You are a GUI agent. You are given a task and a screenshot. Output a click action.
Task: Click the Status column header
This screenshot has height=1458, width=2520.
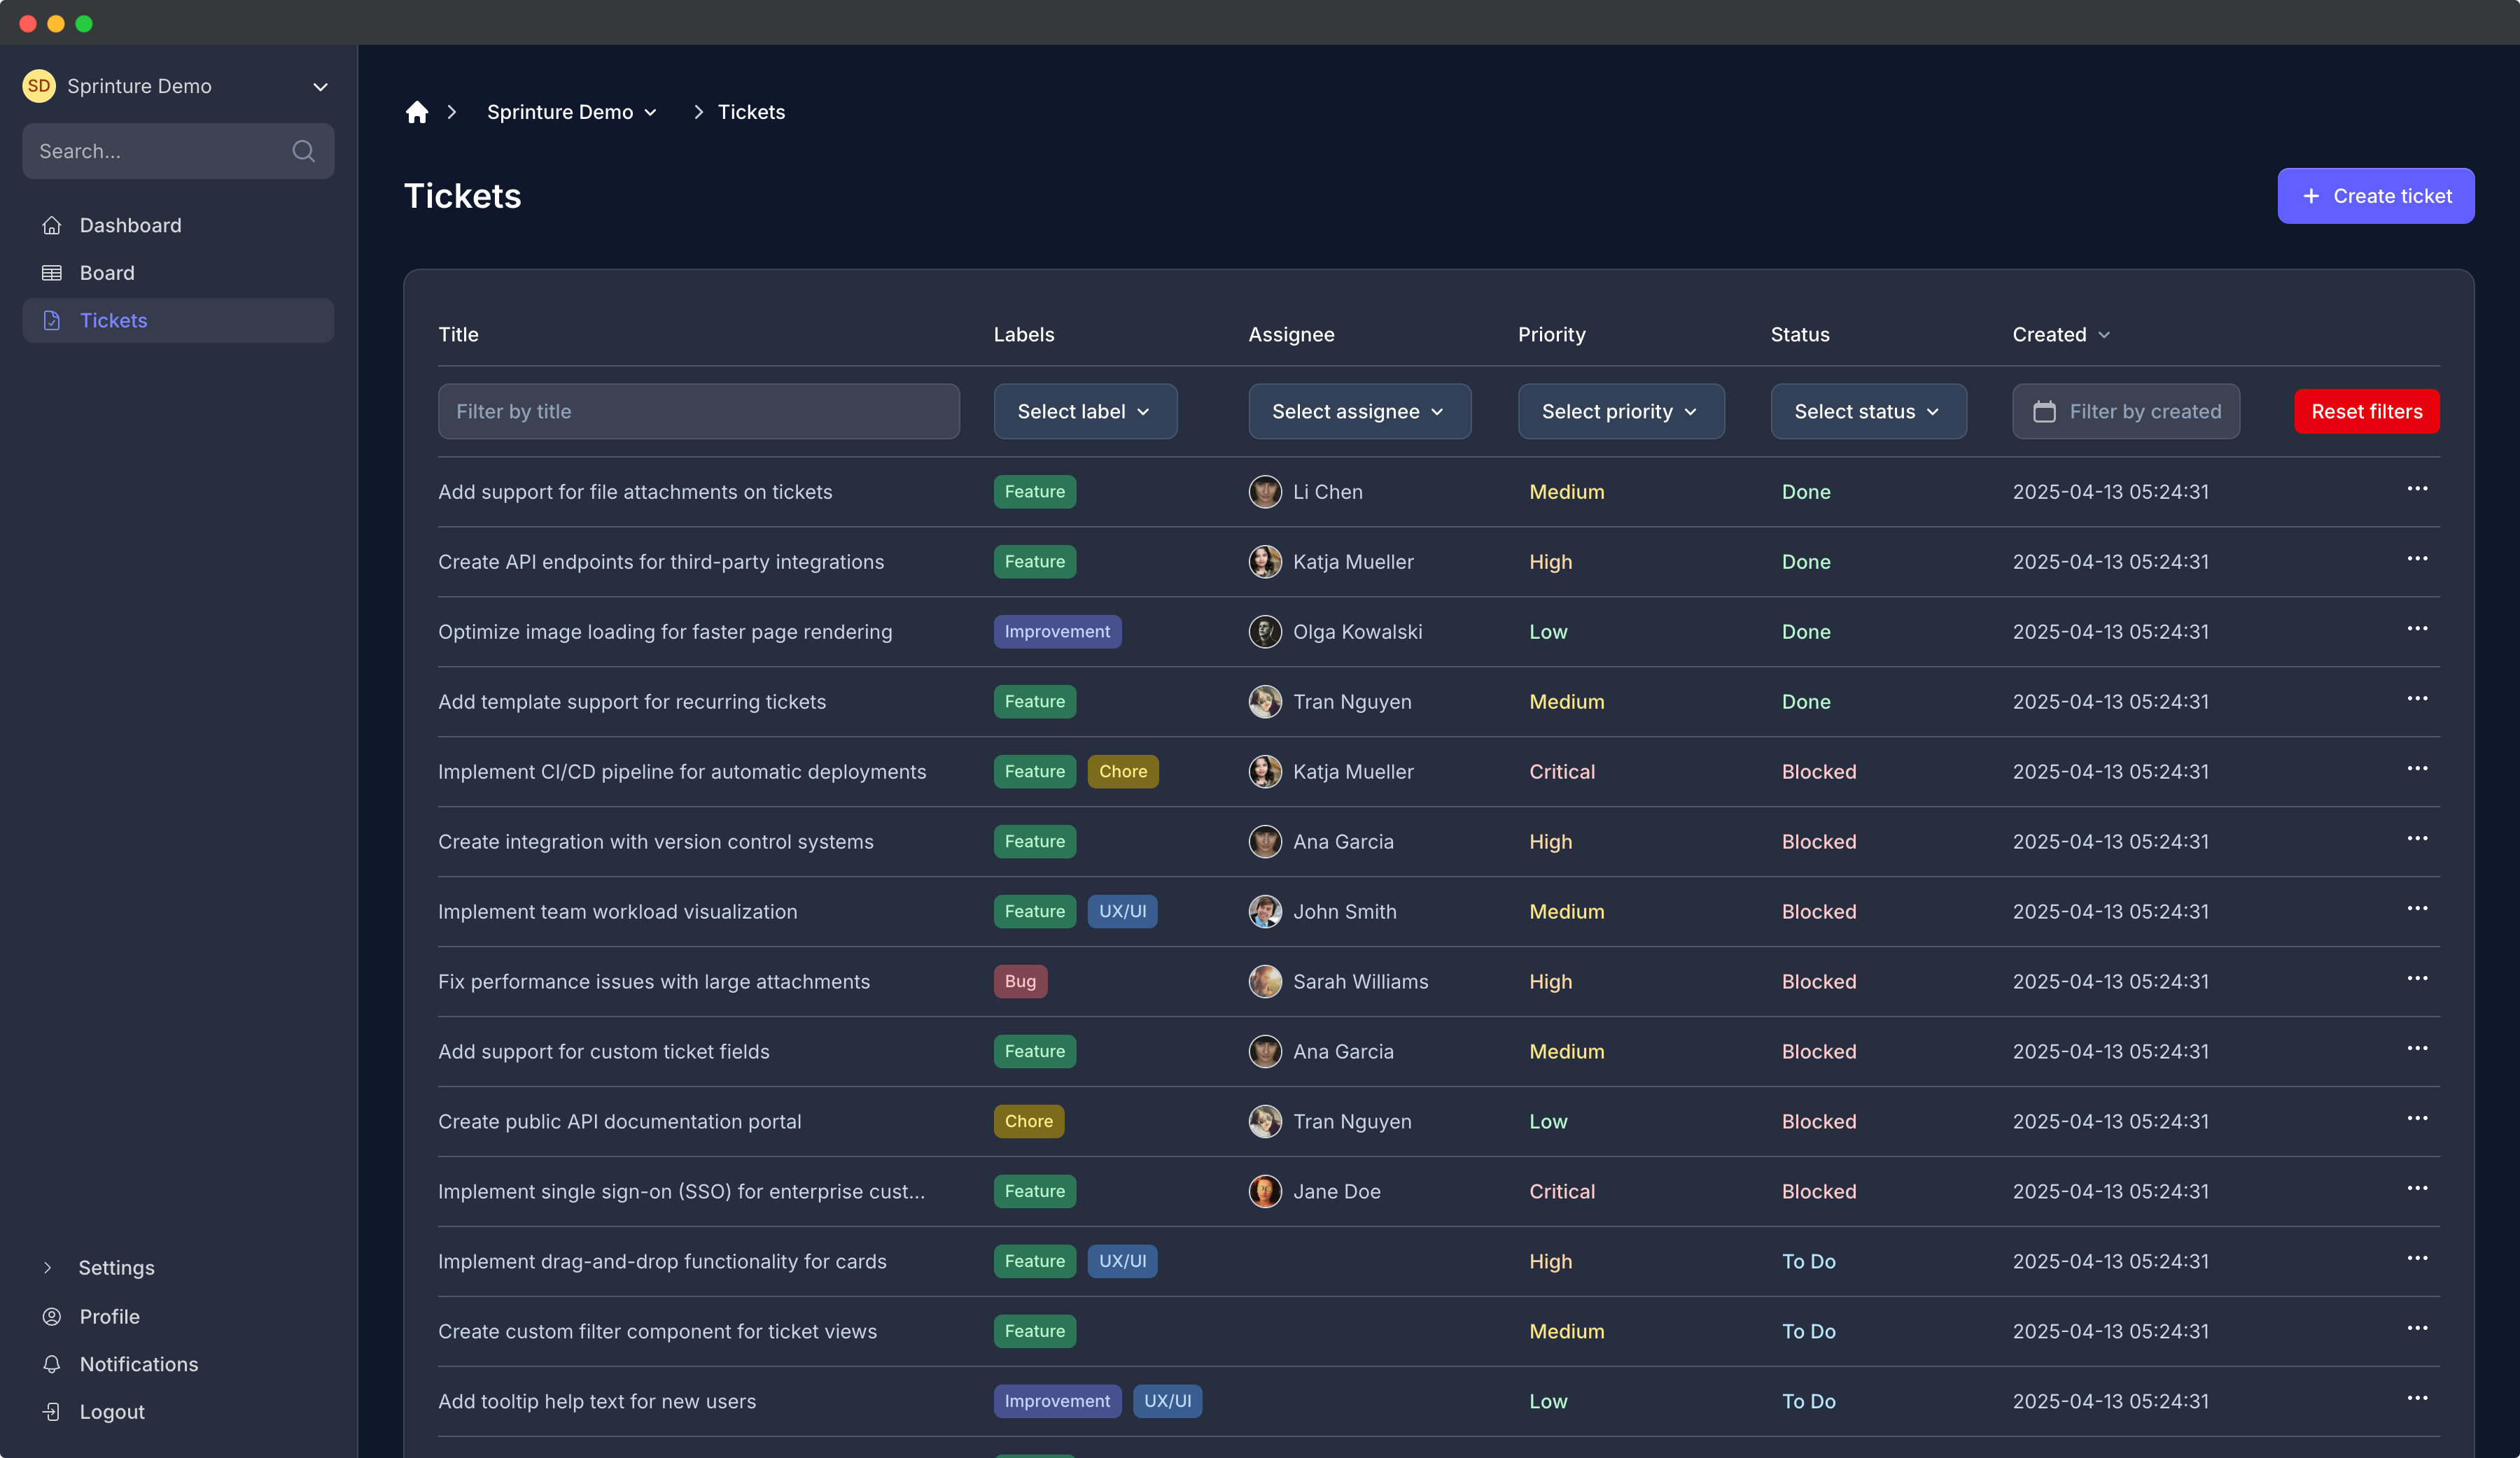(1800, 335)
